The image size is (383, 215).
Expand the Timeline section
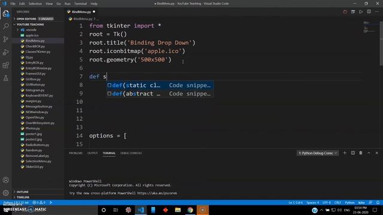click(x=23, y=197)
